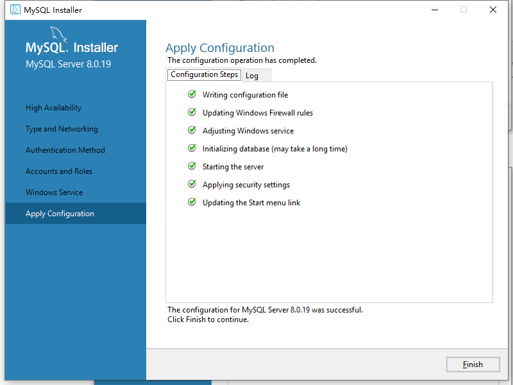This screenshot has width=513, height=385.
Task: Click 'Starting the server' step text
Action: pyautogui.click(x=233, y=167)
